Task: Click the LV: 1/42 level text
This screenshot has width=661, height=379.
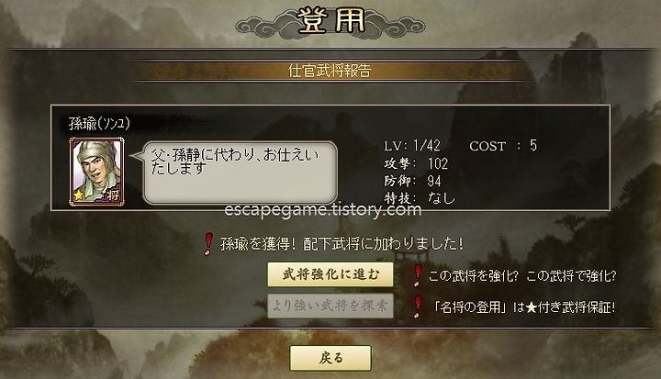Action: coord(412,146)
